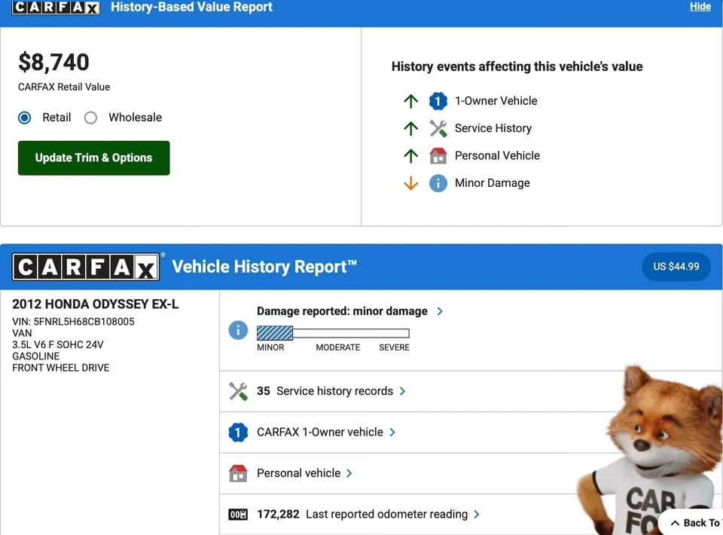Screen dimensions: 723x535
Task: Open 35 Service history records link
Action: [325, 391]
